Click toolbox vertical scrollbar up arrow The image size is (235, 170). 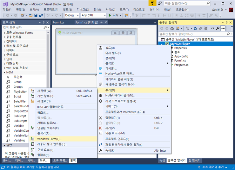point(48,32)
